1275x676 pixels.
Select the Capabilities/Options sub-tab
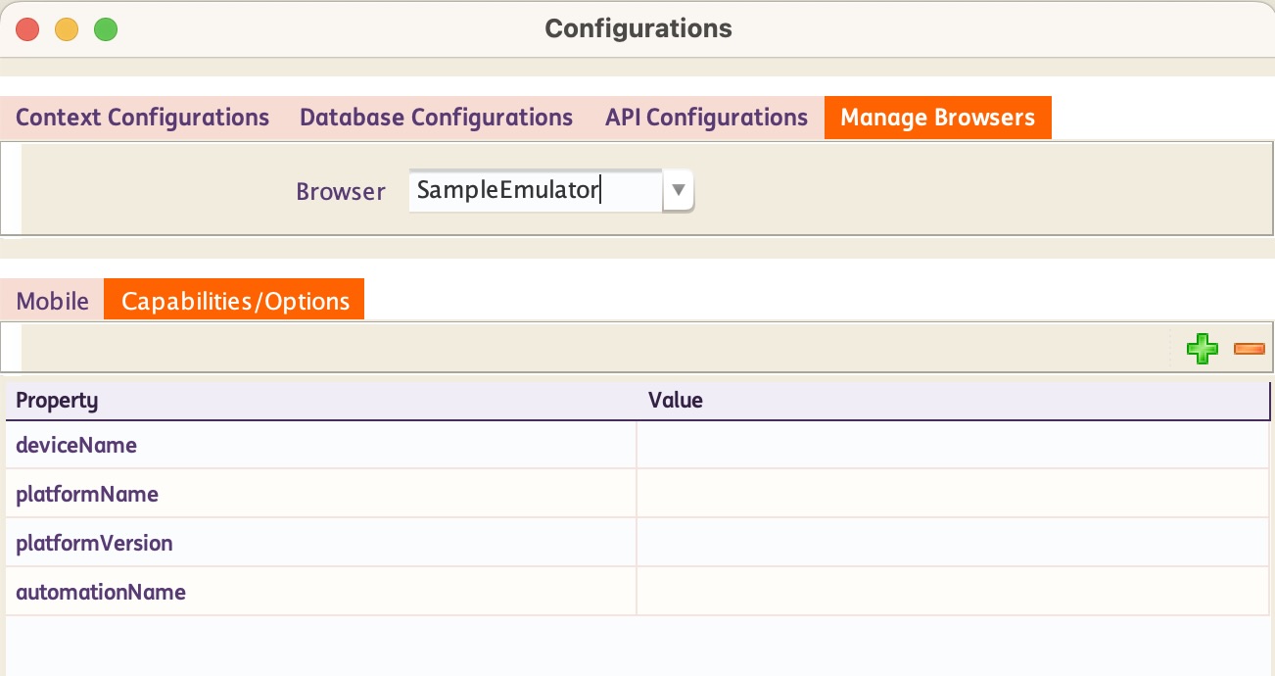[x=235, y=301]
